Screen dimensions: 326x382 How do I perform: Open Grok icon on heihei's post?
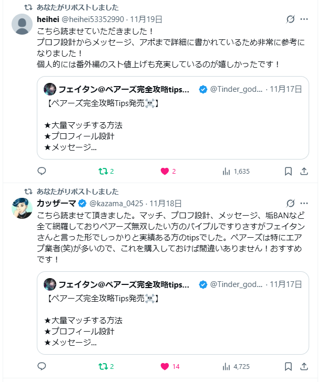(x=290, y=19)
